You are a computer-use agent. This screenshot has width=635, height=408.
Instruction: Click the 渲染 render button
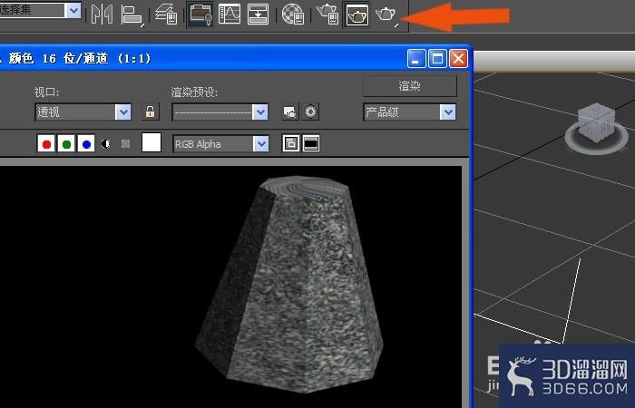[x=410, y=86]
